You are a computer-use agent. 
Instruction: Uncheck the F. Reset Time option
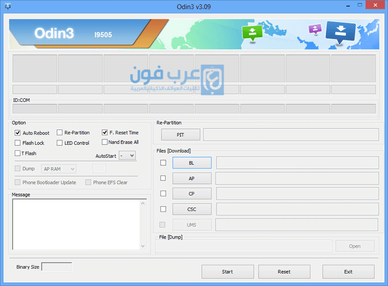105,133
